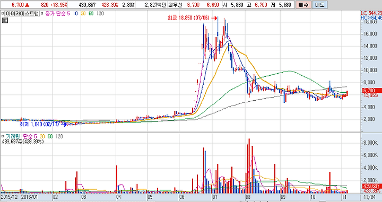
Task: Click the 10,000 price axis label
Action: tap(370, 71)
